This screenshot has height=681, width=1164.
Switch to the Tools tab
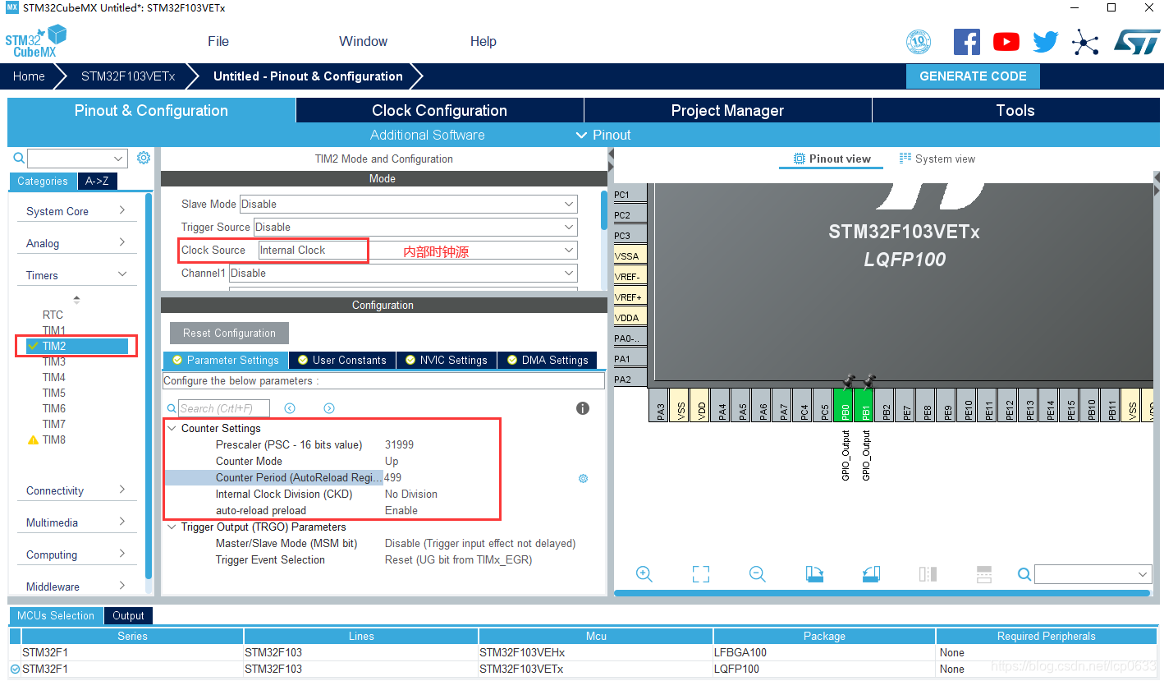(x=1015, y=110)
